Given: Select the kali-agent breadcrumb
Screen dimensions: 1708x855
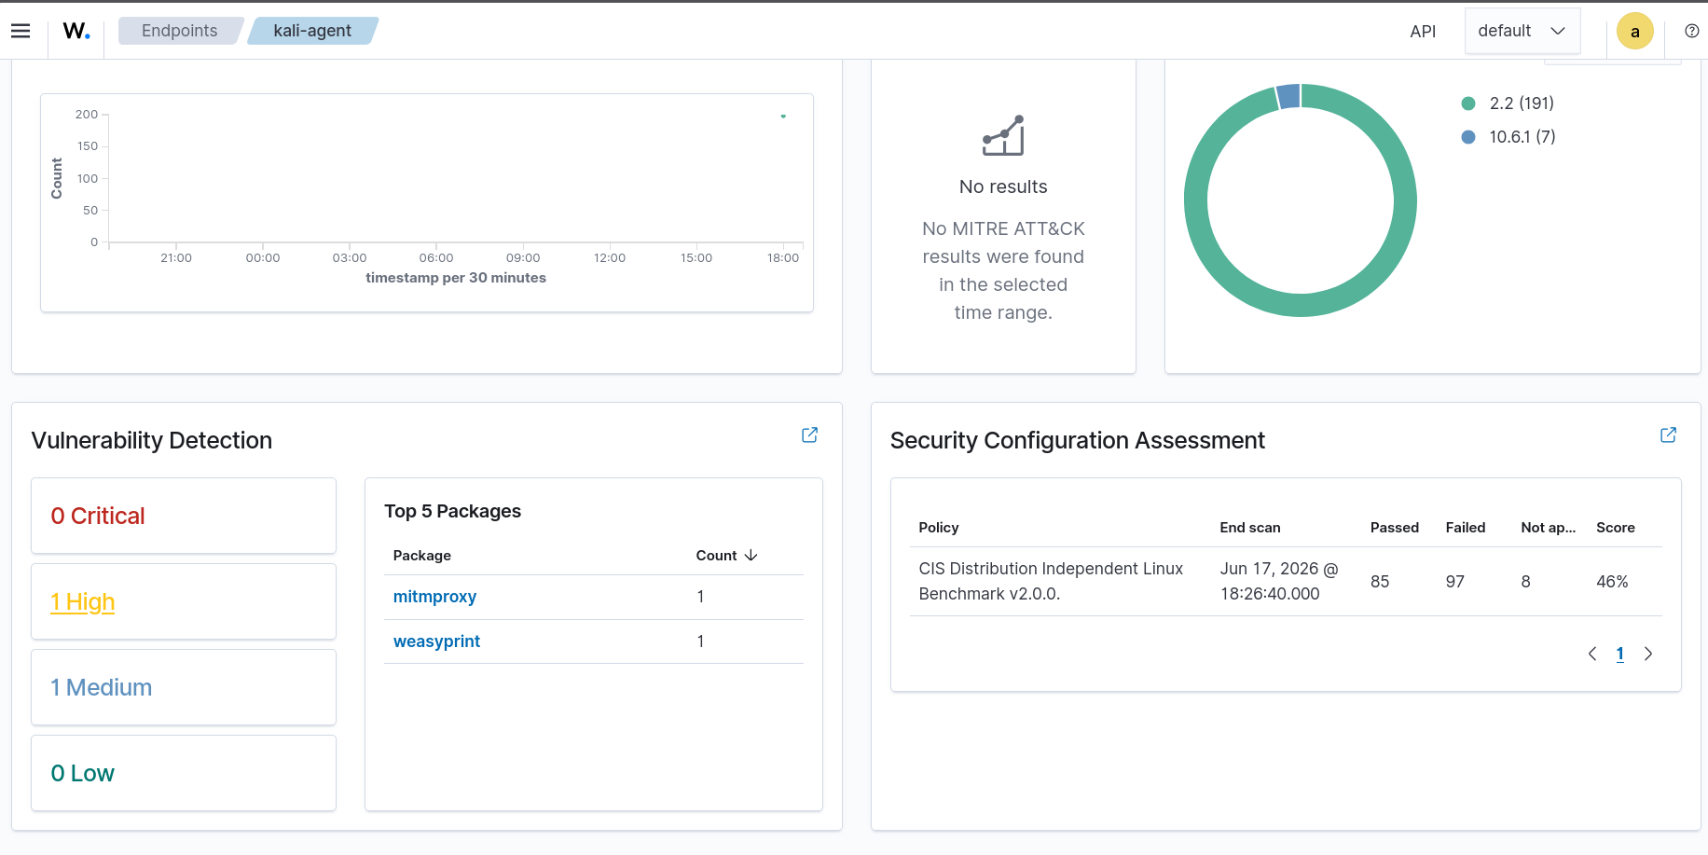Looking at the screenshot, I should point(312,31).
